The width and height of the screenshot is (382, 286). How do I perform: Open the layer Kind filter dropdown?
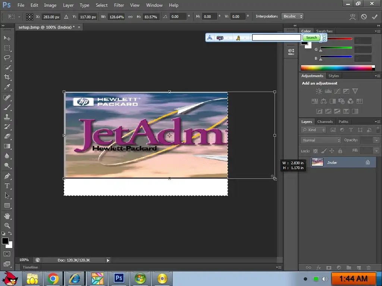click(x=313, y=130)
